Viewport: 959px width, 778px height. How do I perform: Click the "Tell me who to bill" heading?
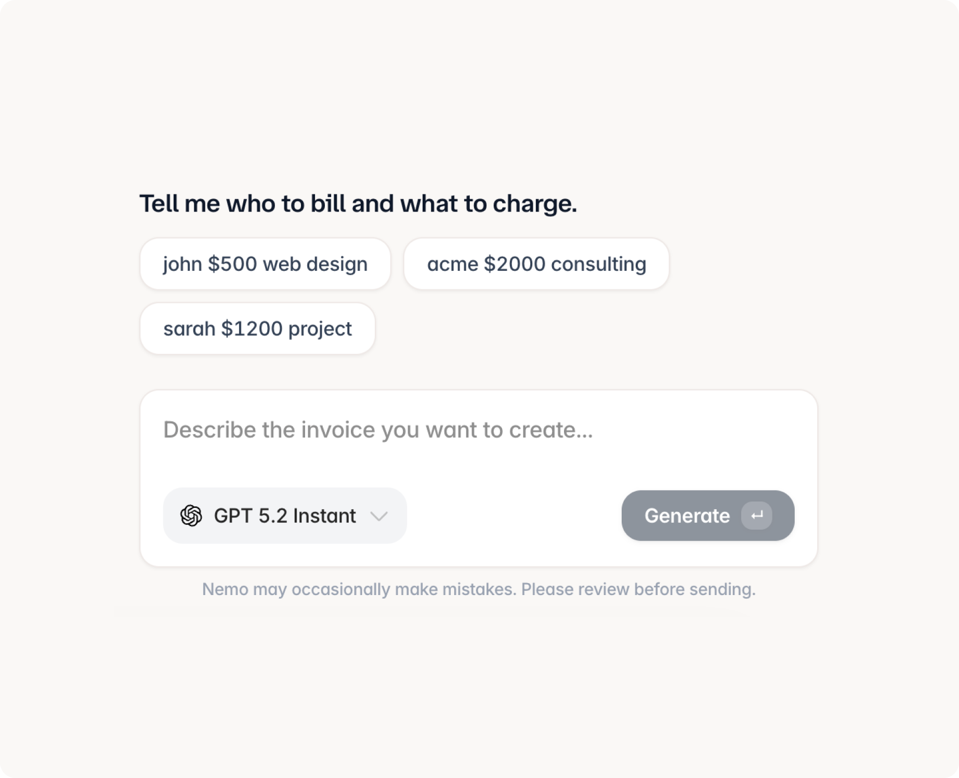point(359,203)
